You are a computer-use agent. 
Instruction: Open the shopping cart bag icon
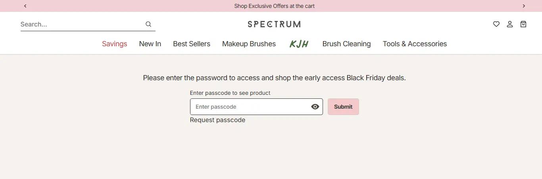(523, 24)
